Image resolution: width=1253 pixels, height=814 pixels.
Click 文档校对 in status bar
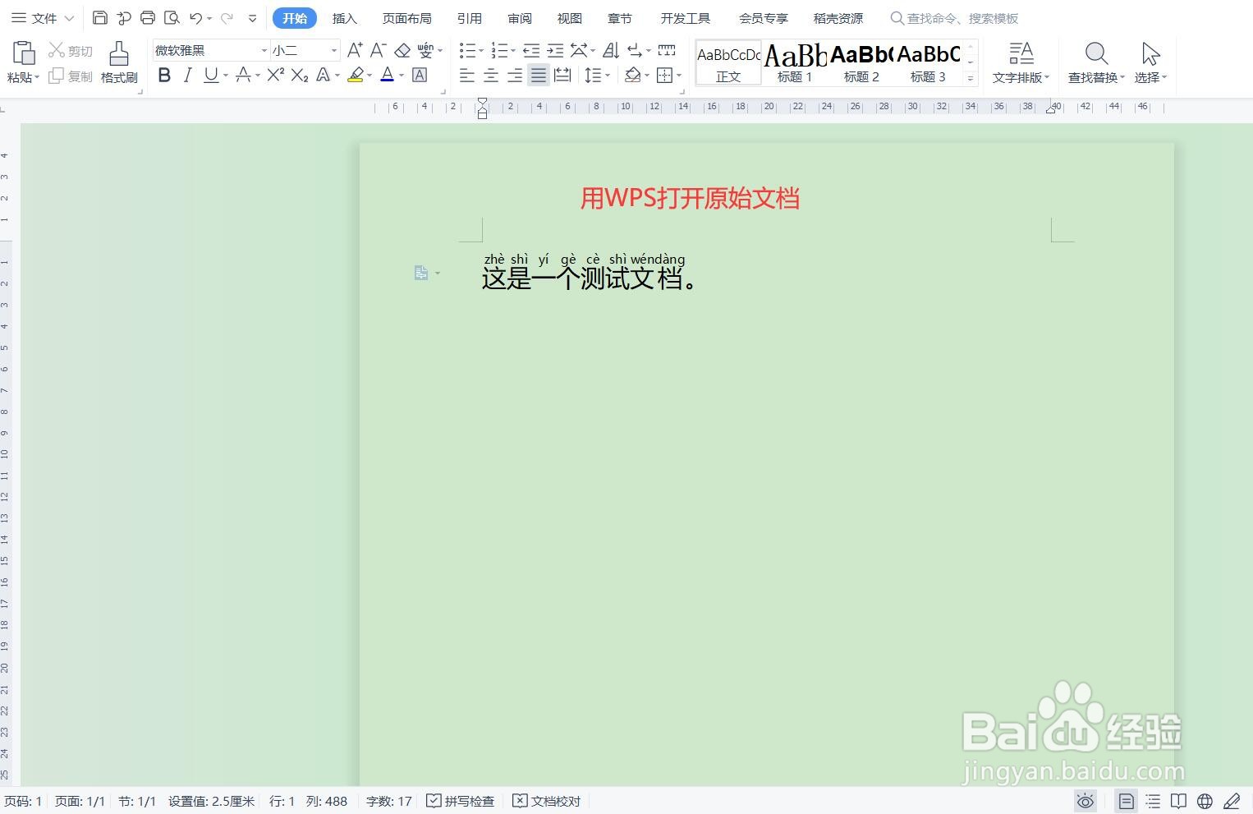click(547, 801)
